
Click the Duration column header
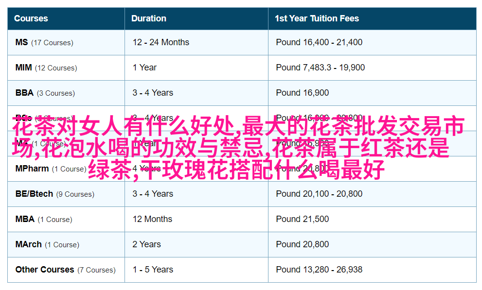coord(149,18)
